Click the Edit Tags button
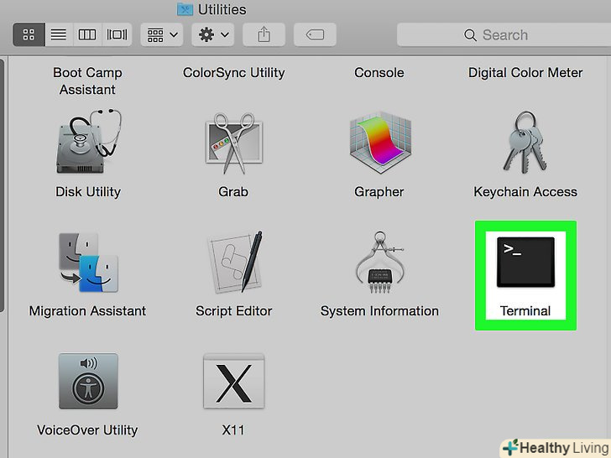The image size is (611, 458). 315,34
